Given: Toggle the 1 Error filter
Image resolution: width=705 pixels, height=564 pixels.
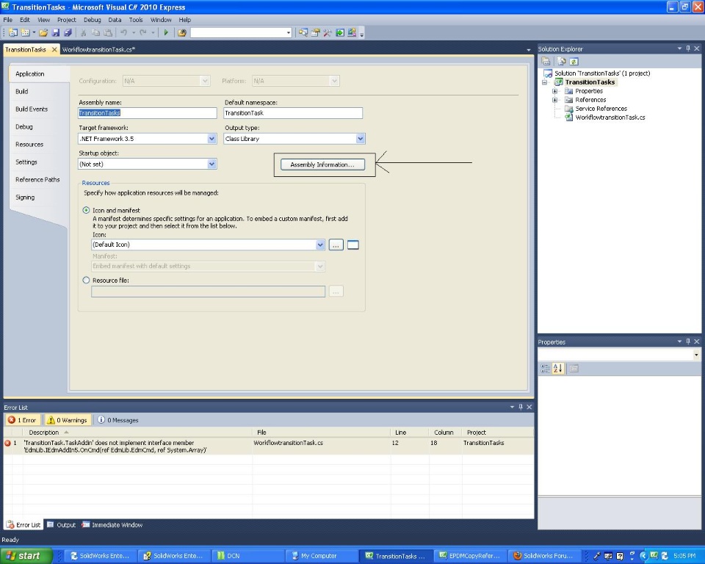Looking at the screenshot, I should (23, 419).
